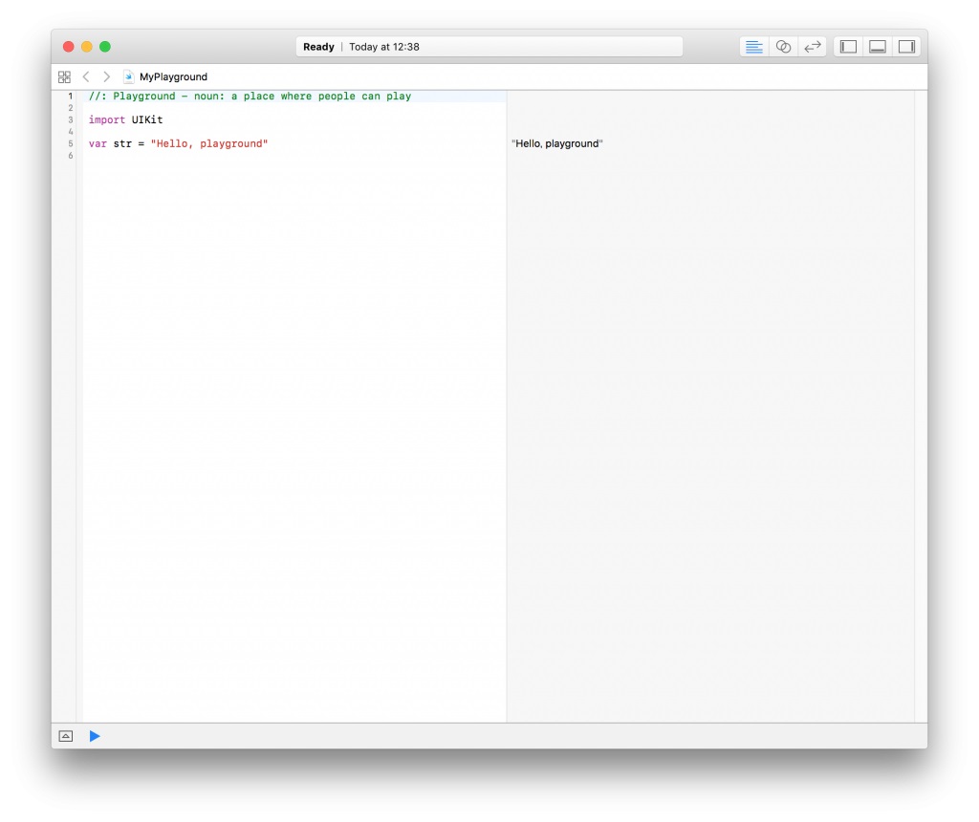Viewport: 979px width, 822px height.
Task: Open the related items grid menu
Action: click(64, 76)
